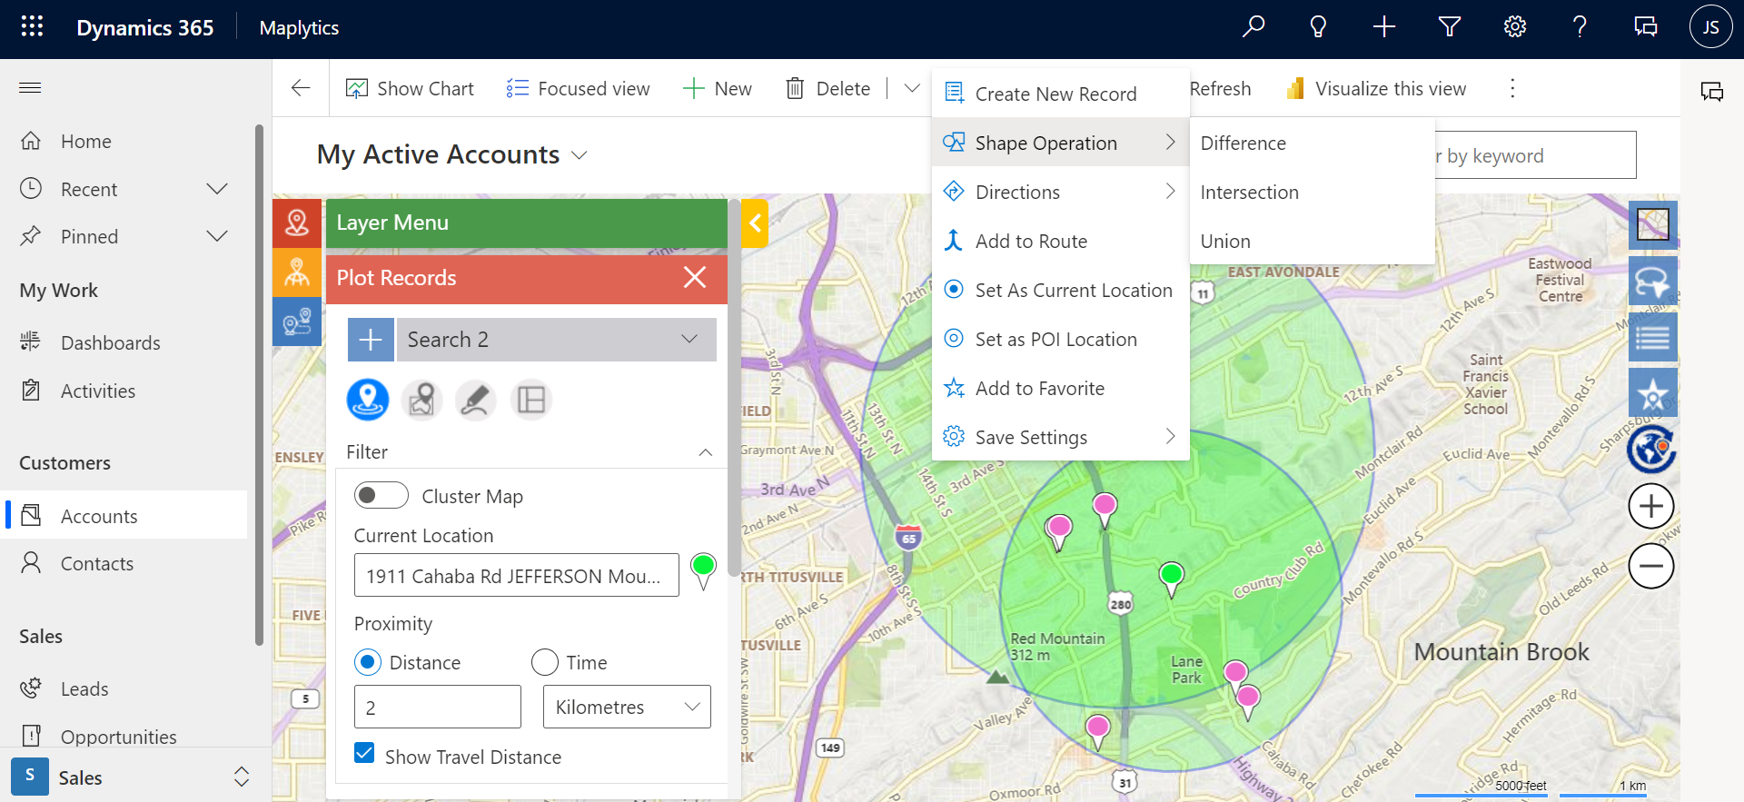Open the app launcher waffle icon
This screenshot has width=1744, height=802.
[32, 27]
